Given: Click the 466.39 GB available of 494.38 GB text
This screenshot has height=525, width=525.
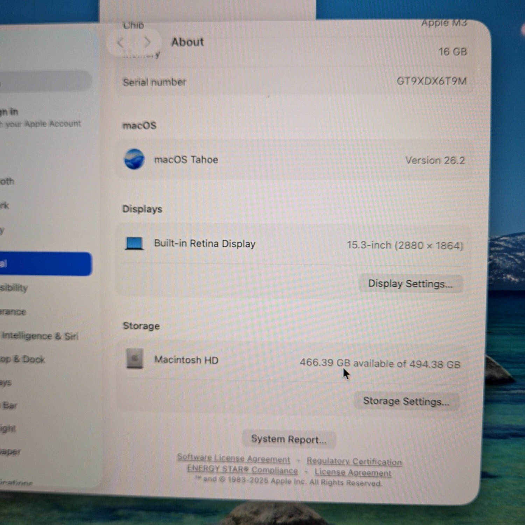Looking at the screenshot, I should point(380,363).
